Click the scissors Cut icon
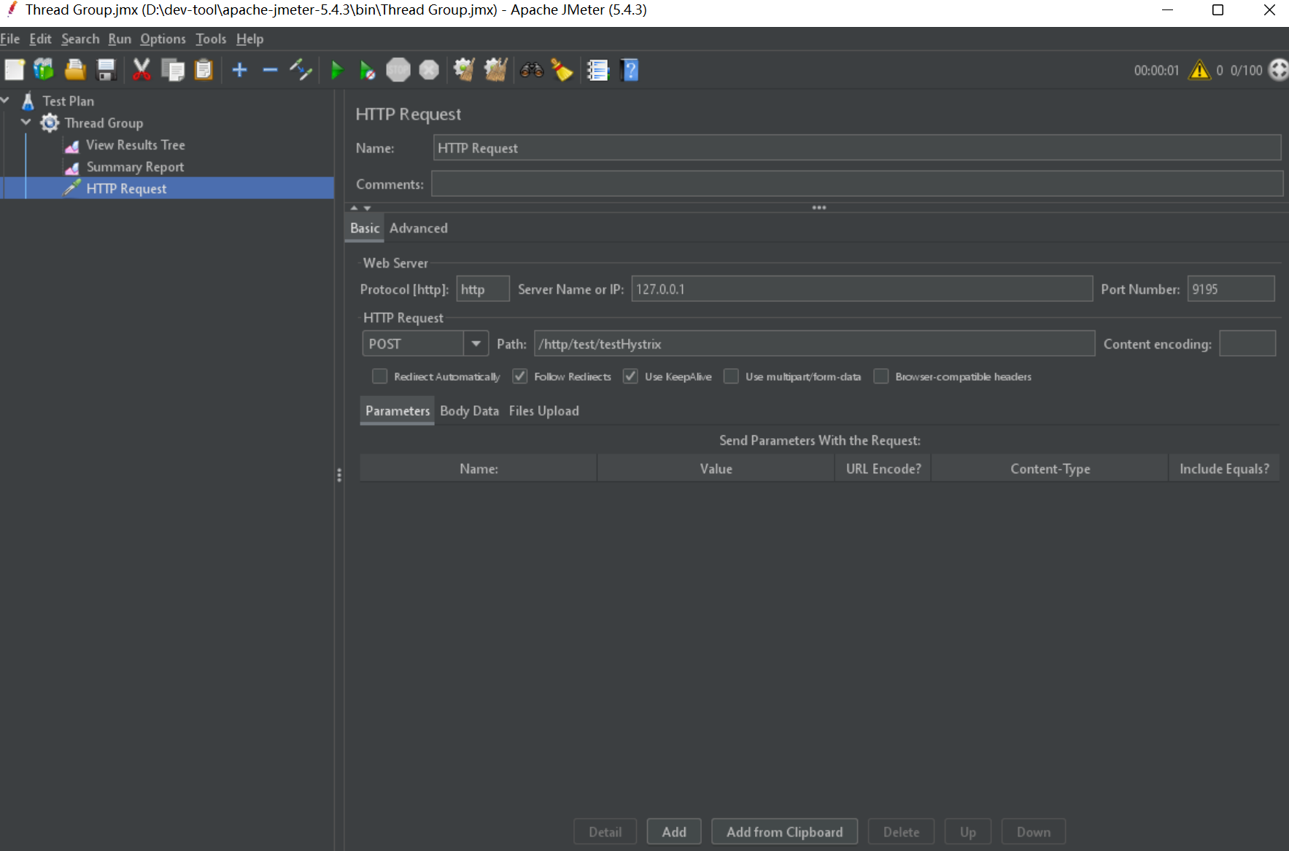 (141, 70)
